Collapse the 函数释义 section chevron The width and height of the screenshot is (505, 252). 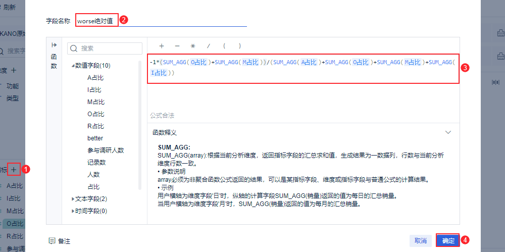click(448, 132)
